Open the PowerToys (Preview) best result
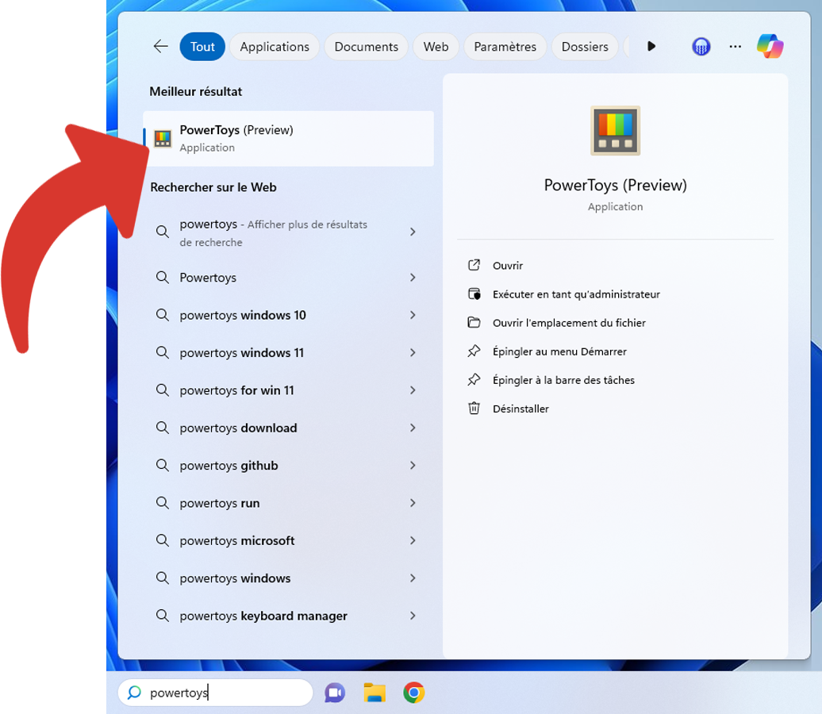The image size is (822, 714). (x=288, y=138)
